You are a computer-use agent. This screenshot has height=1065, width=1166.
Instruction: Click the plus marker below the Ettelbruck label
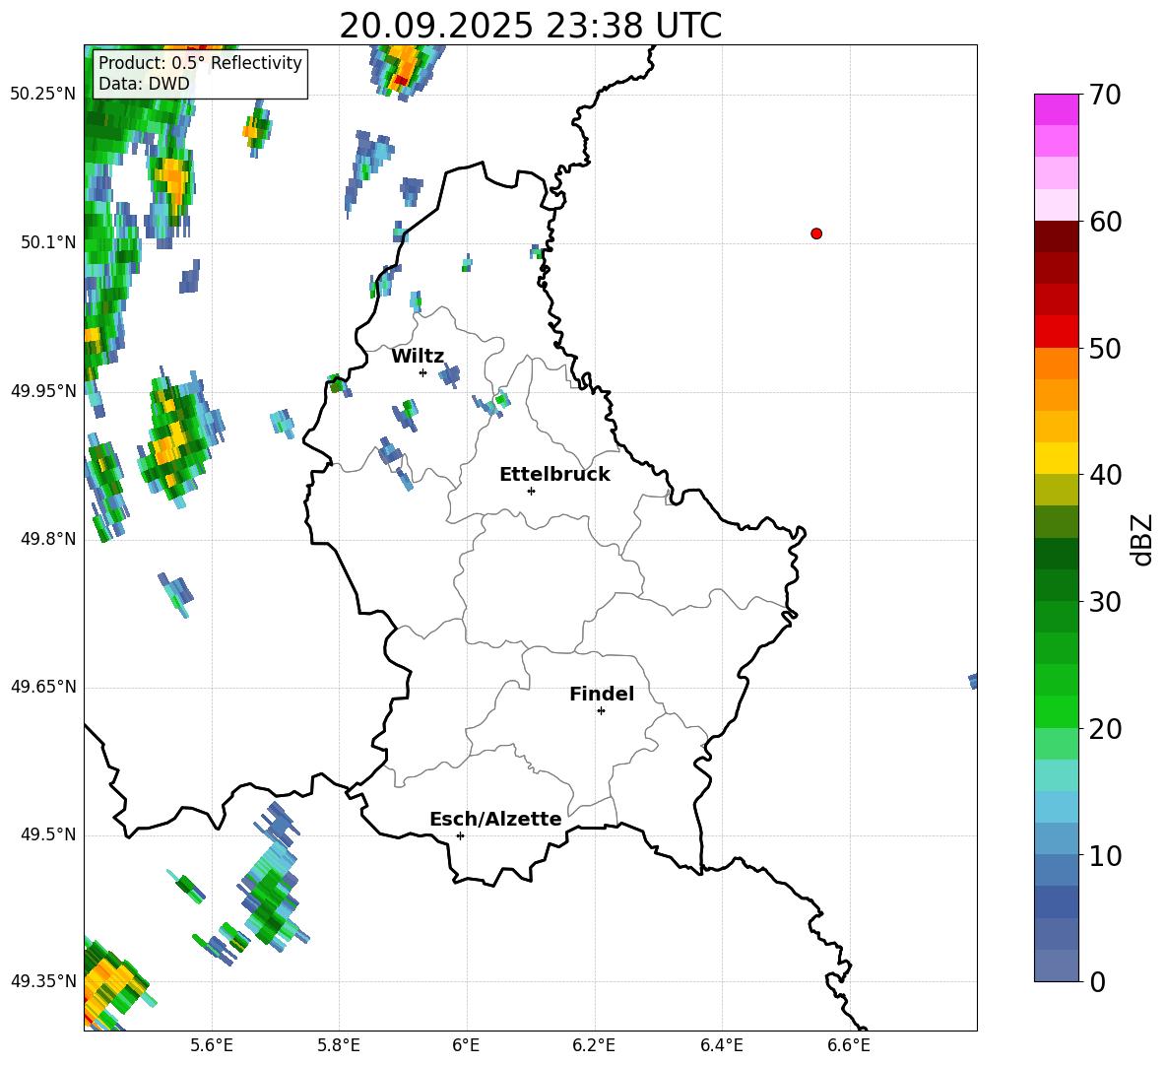coord(531,491)
